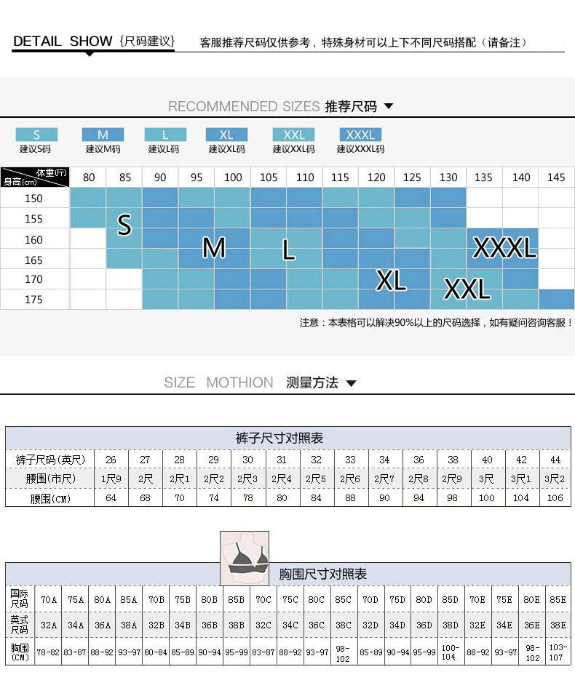The height and width of the screenshot is (680, 575).
Task: Expand the 测量方法 dropdown arrow
Action: 351,383
